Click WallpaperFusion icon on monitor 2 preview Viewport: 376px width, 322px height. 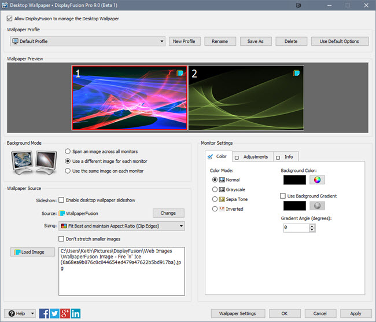297,73
